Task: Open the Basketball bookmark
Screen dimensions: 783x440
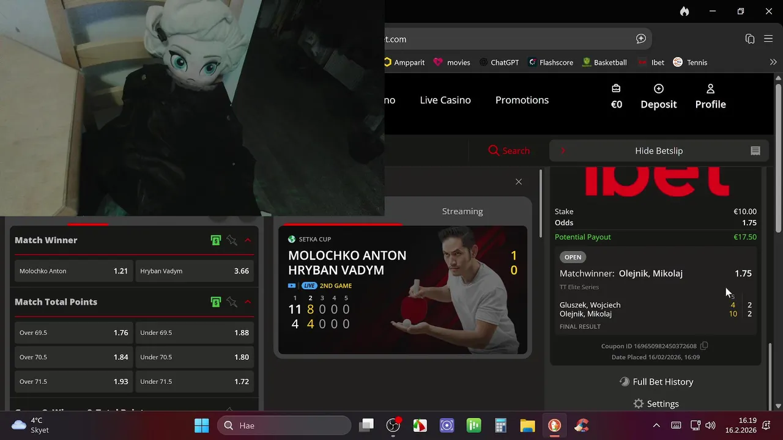Action: 604,62
